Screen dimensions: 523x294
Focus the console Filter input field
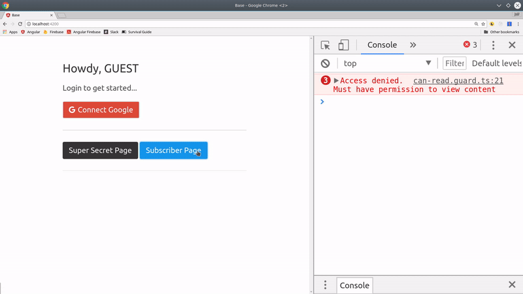pos(454,63)
